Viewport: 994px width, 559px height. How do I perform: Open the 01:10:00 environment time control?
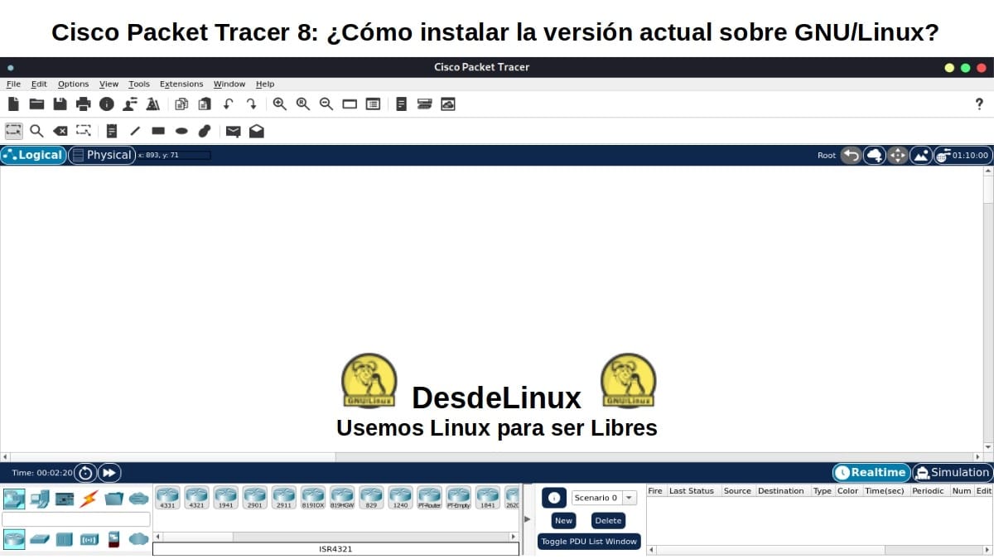click(962, 155)
